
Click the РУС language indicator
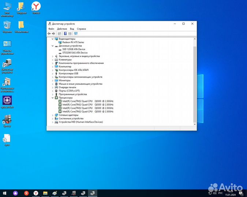coord(220,193)
